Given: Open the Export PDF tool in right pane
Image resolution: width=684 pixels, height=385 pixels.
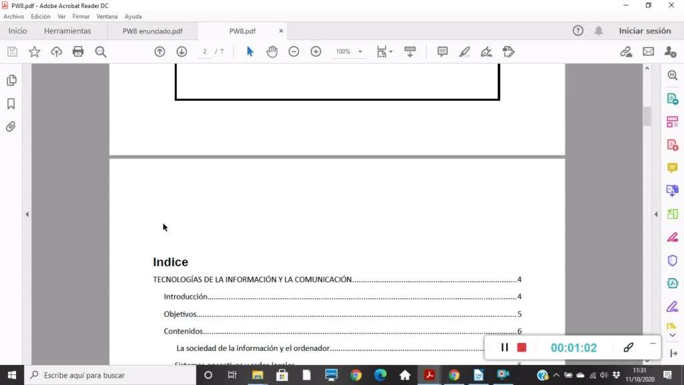Looking at the screenshot, I should pos(672,99).
